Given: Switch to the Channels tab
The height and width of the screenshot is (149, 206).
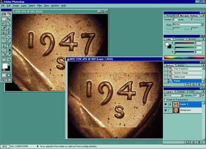Looking at the screenshot, I should click(181, 92).
